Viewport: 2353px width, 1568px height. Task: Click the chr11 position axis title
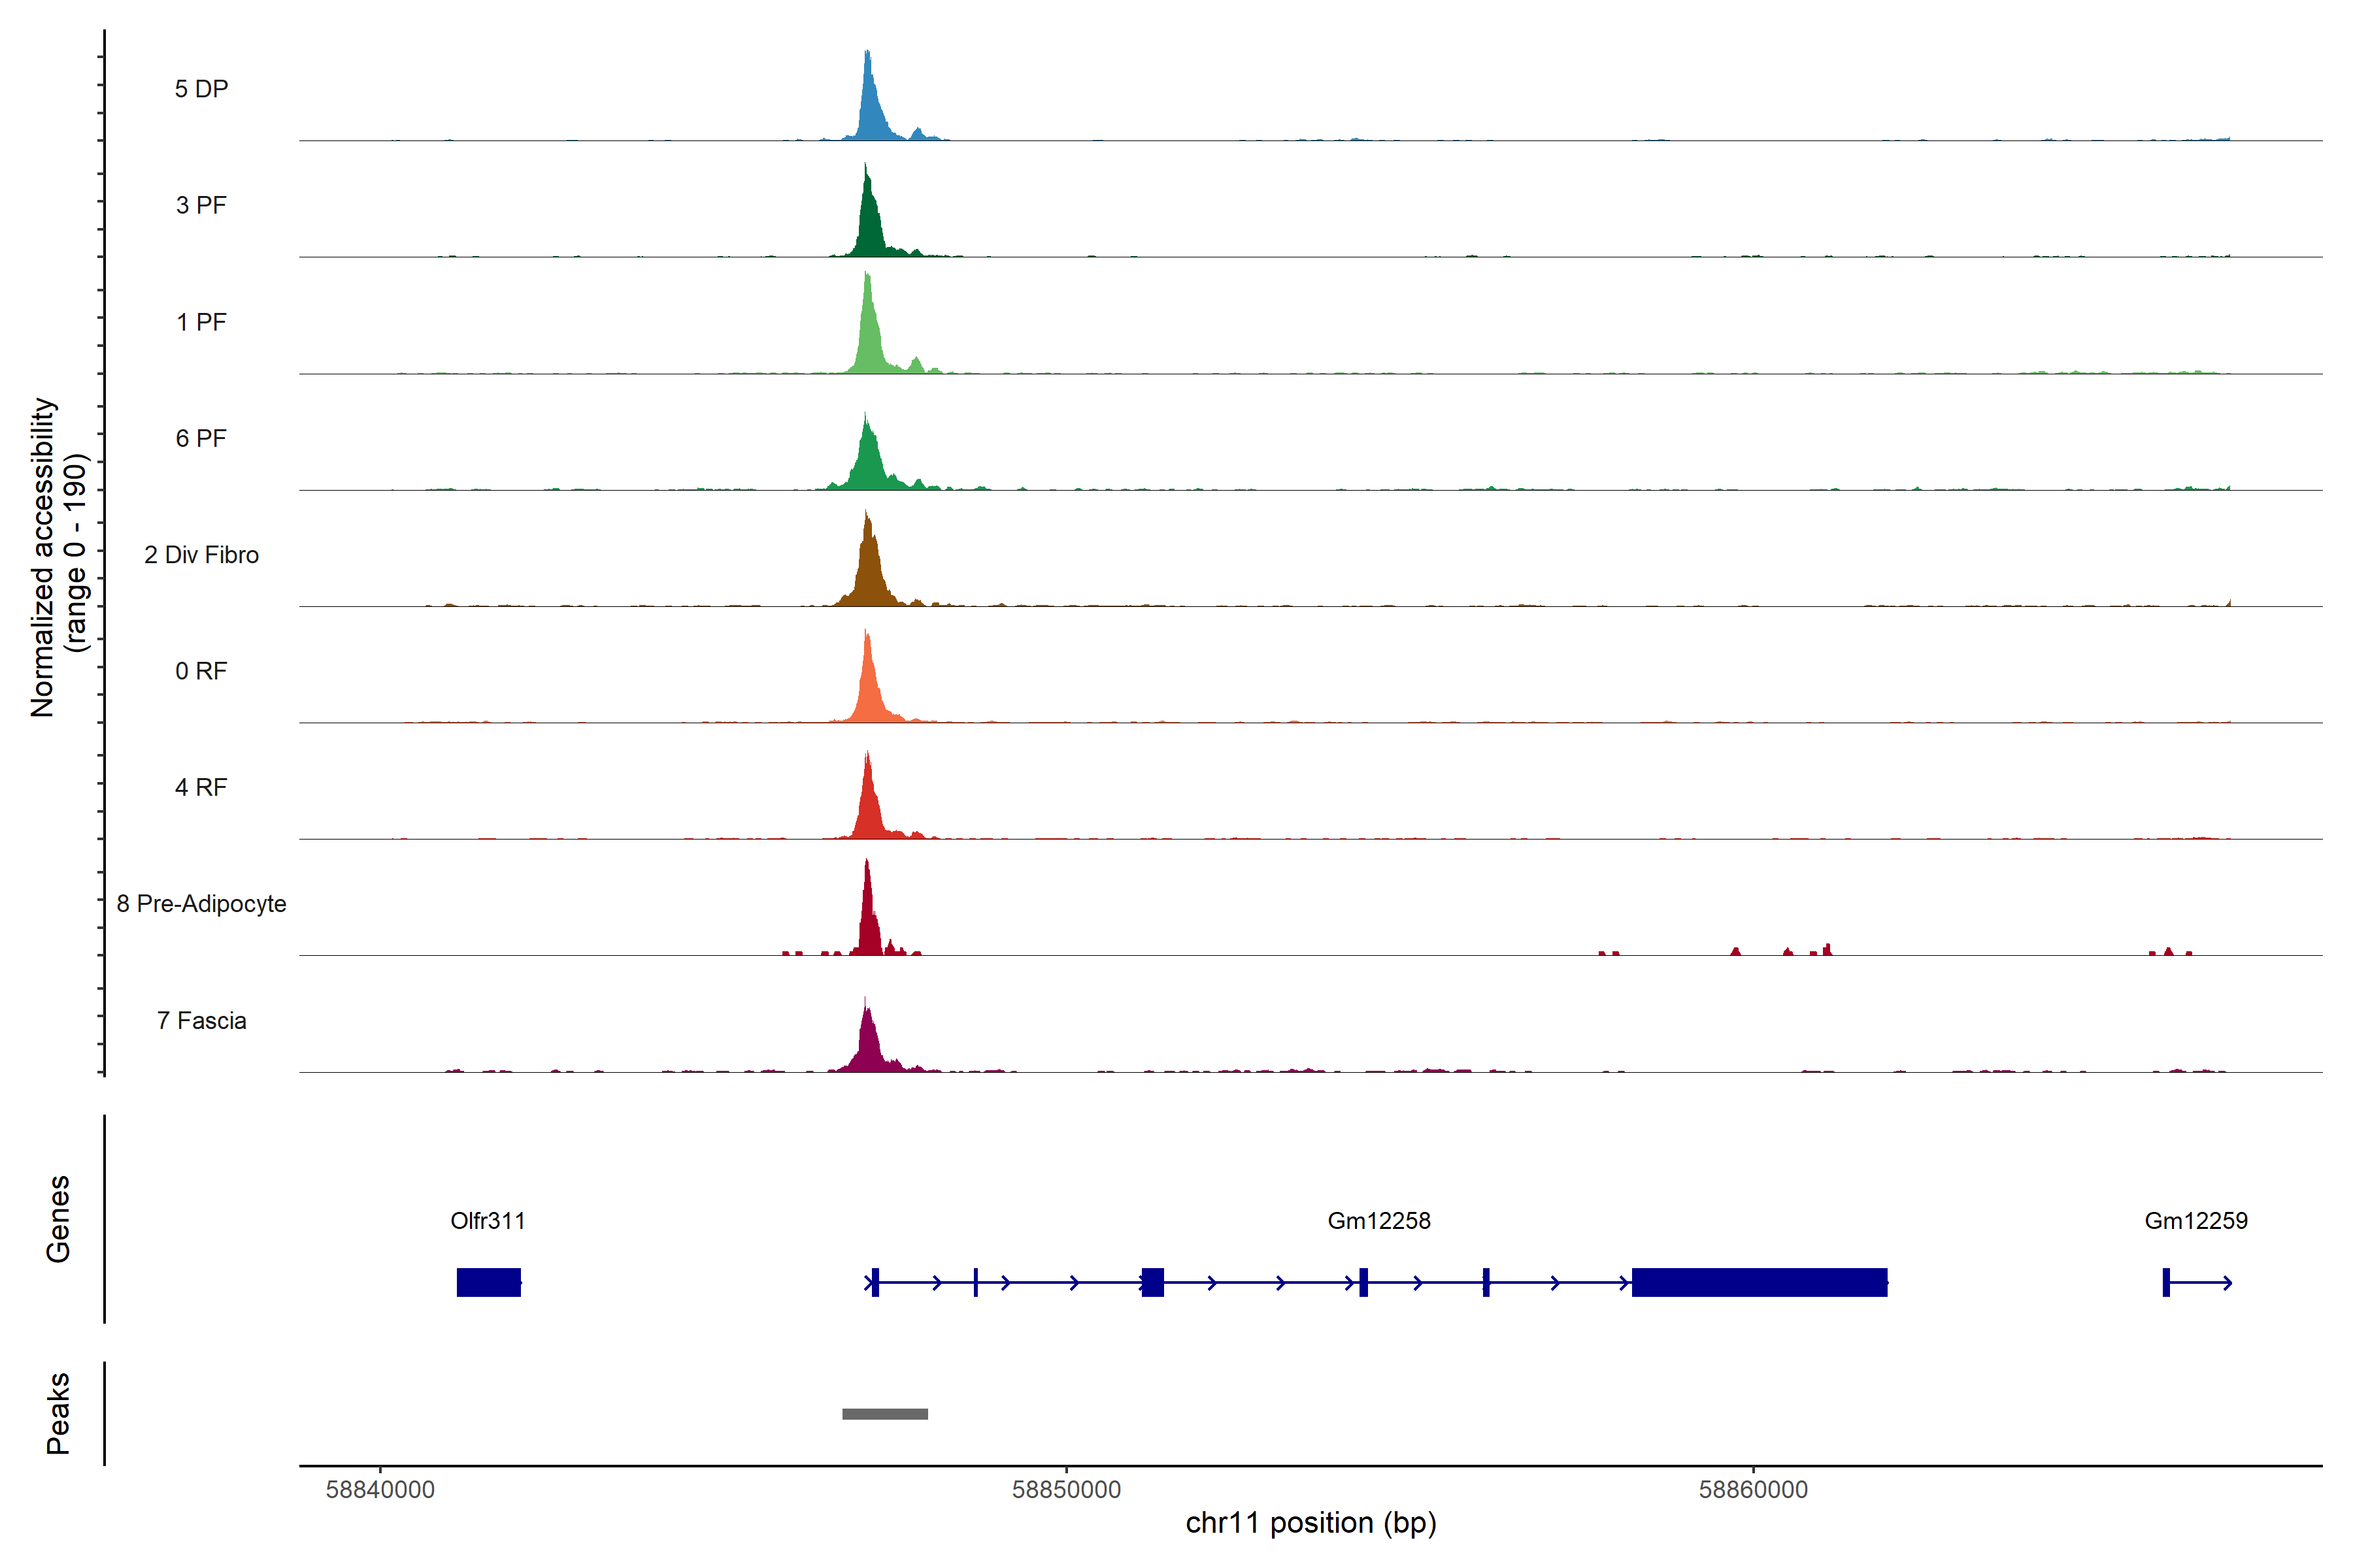[1310, 1524]
